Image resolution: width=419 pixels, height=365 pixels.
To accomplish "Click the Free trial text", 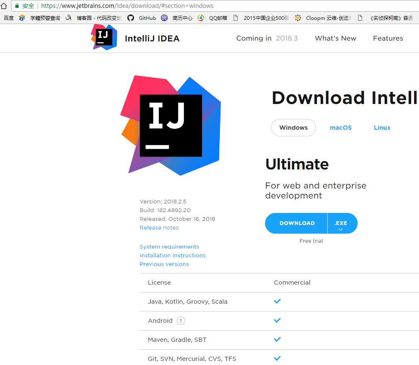I will pyautogui.click(x=311, y=241).
